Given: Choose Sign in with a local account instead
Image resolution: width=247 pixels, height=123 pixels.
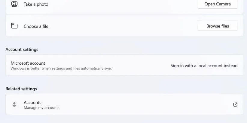Looking at the screenshot, I should click(204, 66).
